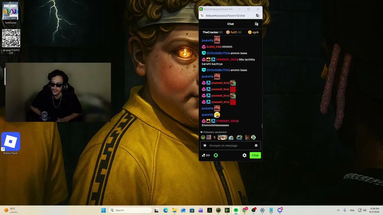Open the weather widget showing 32°C
Screen dimensions: 383x215
11,210
